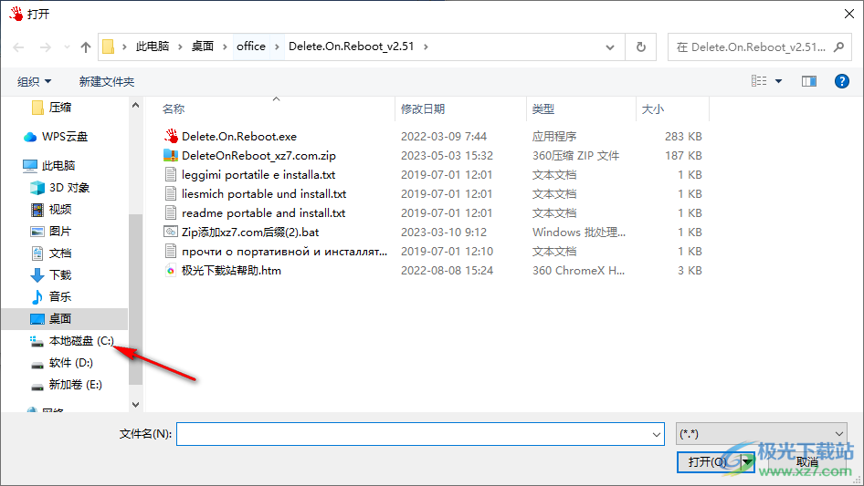Select file name DeleteOnReboot_xz7.com.zip
This screenshot has height=486, width=864.
(259, 156)
